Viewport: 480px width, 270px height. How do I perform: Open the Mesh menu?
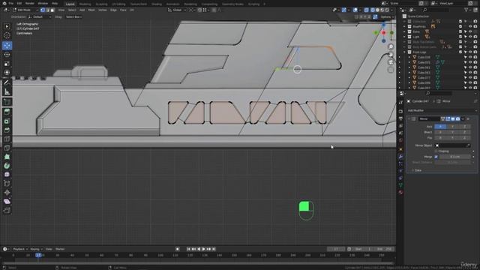pos(91,10)
